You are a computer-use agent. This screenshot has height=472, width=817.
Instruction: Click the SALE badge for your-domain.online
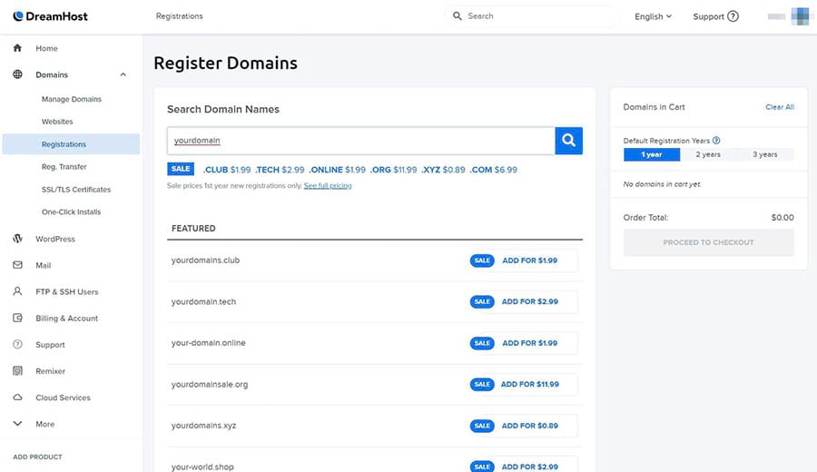(x=482, y=343)
